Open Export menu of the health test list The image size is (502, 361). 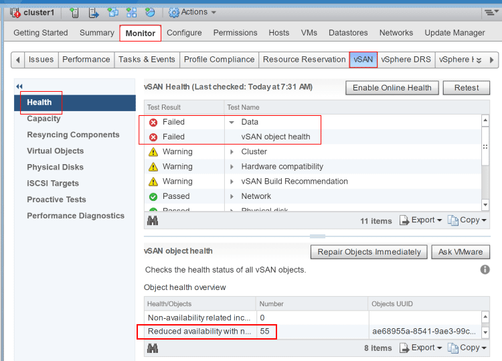(x=421, y=220)
